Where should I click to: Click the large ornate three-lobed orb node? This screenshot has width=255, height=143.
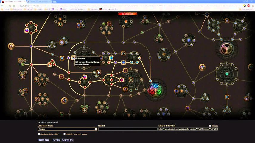tap(227, 48)
